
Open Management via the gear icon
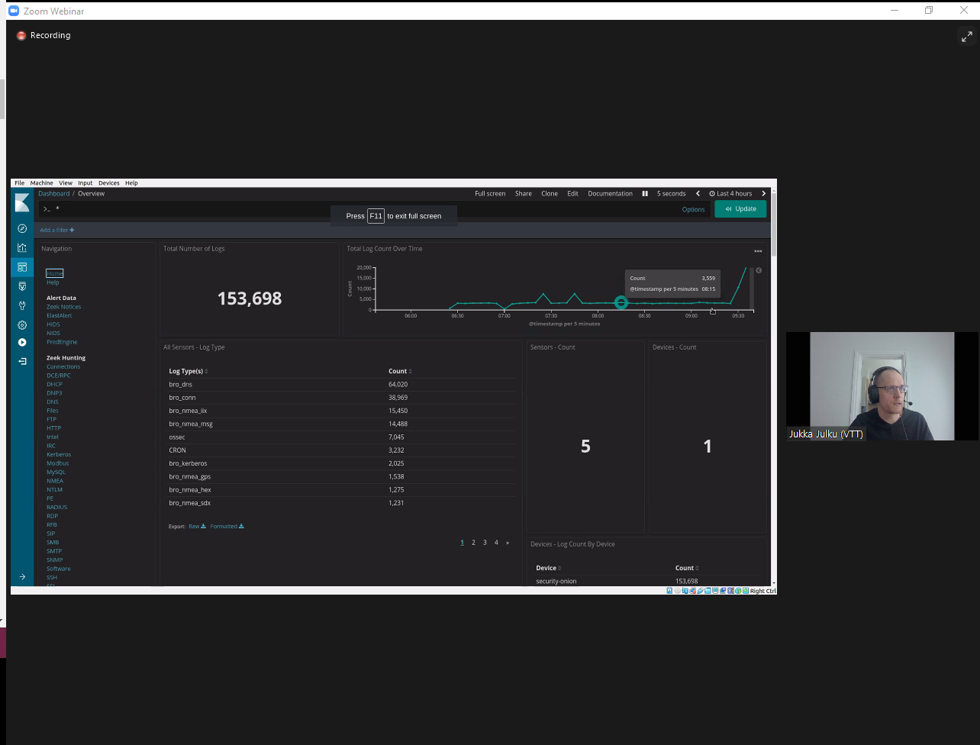[22, 325]
